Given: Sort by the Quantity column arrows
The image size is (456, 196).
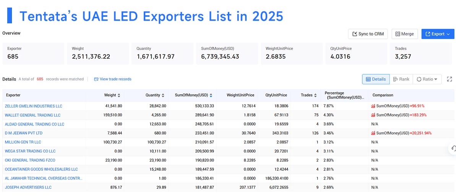Looking at the screenshot, I should pyautogui.click(x=163, y=95).
